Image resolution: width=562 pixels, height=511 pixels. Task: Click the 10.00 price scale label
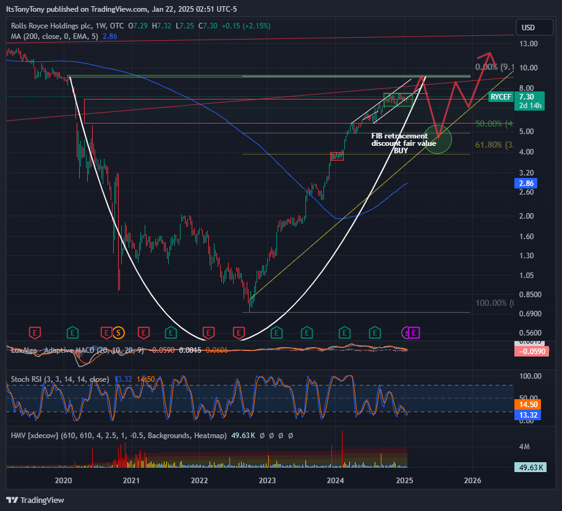click(529, 68)
